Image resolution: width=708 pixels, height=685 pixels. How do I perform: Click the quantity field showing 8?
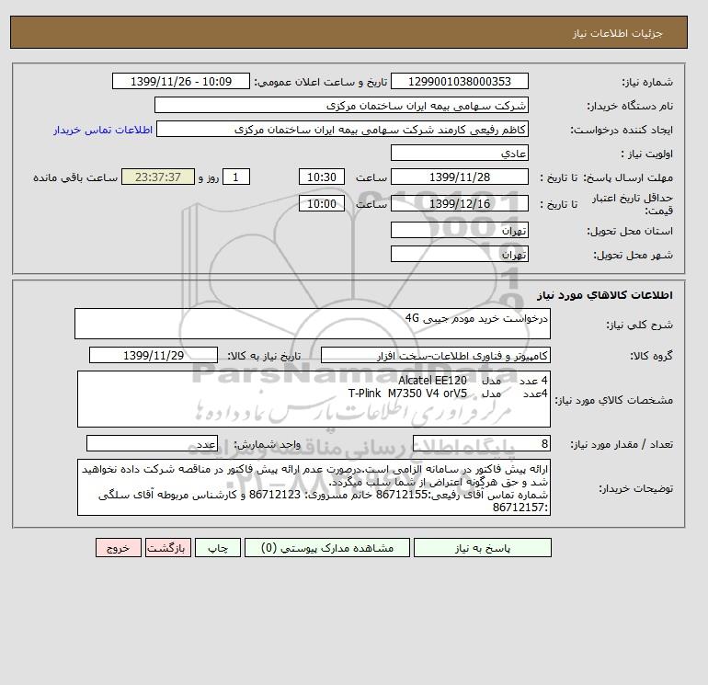tap(481, 443)
